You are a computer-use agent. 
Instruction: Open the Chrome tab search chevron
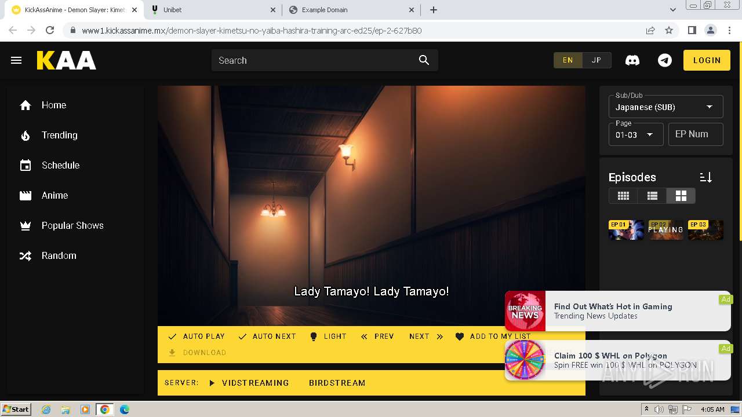[673, 10]
